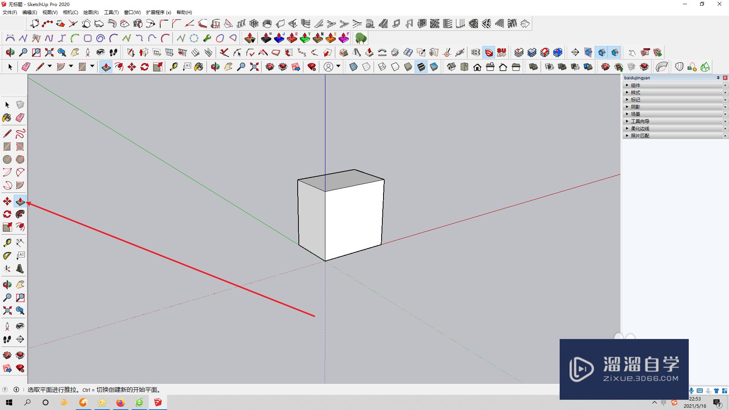Select the Paint Bucket tool in left toolbar
Viewport: 729px width, 410px height.
pos(7,118)
